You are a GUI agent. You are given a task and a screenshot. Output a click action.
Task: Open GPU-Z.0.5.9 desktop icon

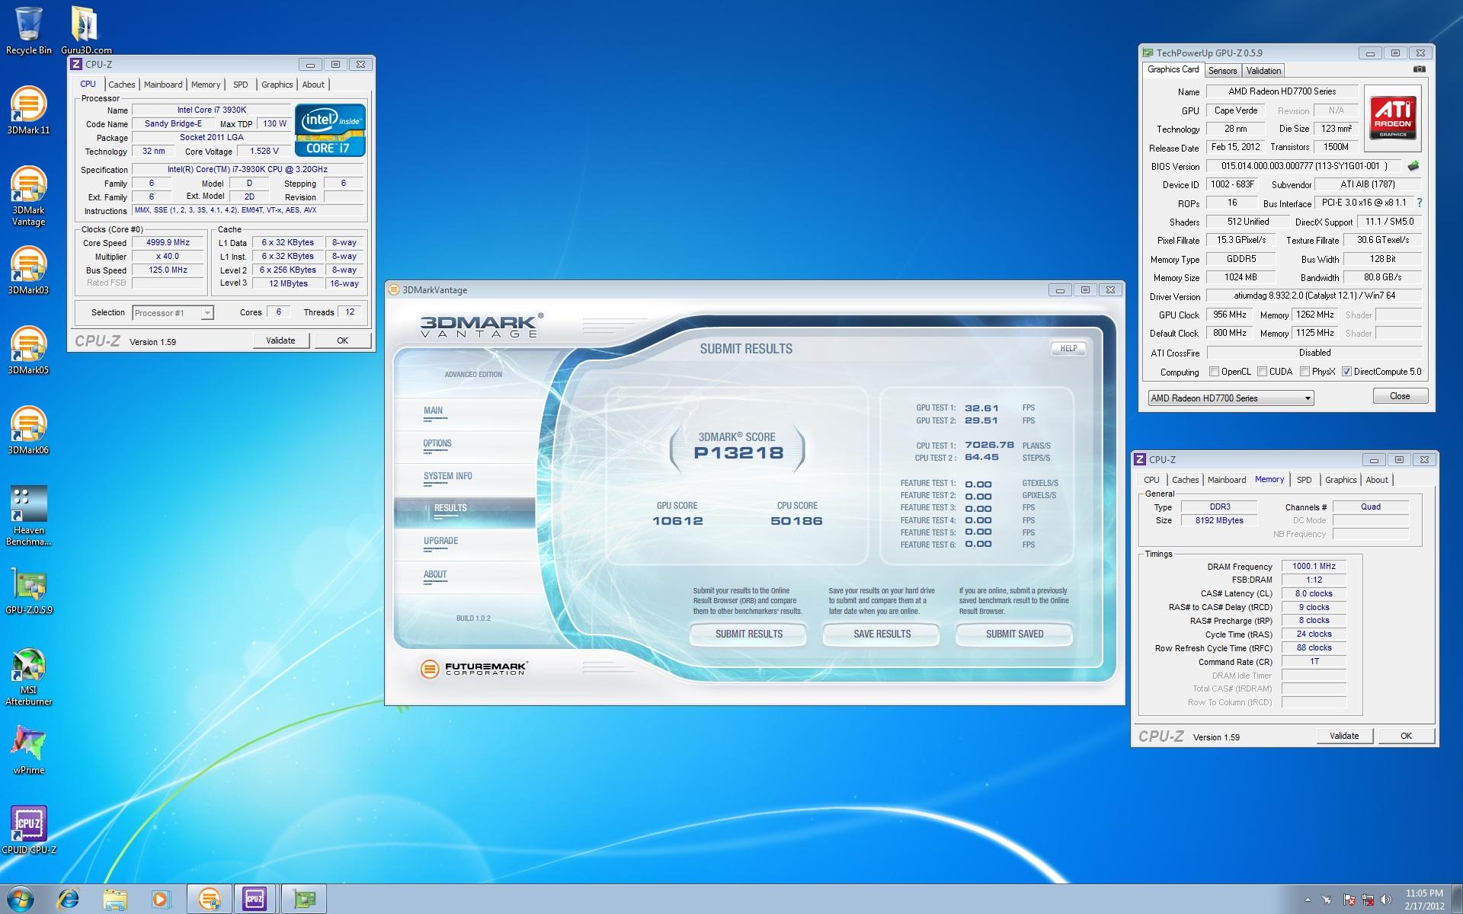[x=29, y=590]
